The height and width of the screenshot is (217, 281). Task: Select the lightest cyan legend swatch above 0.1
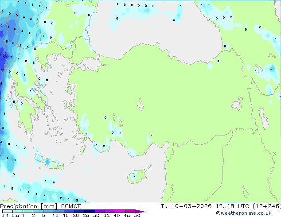point(8,211)
